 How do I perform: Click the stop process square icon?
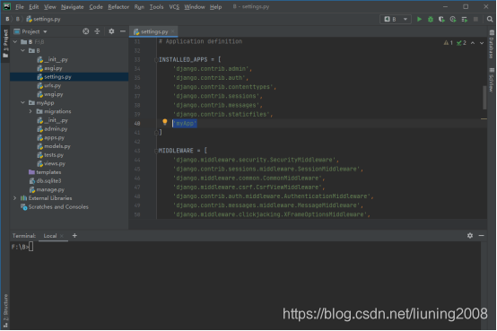point(475,20)
